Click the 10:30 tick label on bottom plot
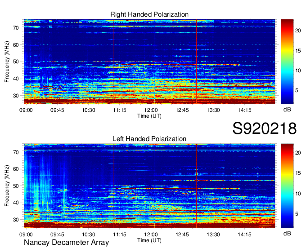The image size is (306, 248). tap(88, 235)
